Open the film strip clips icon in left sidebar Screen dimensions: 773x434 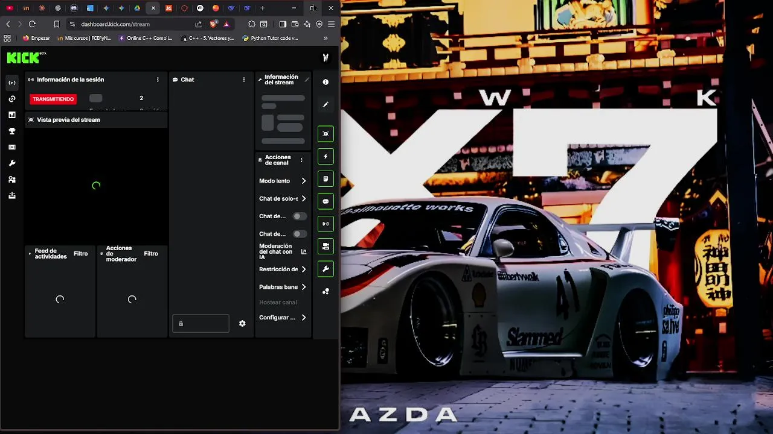click(x=12, y=147)
